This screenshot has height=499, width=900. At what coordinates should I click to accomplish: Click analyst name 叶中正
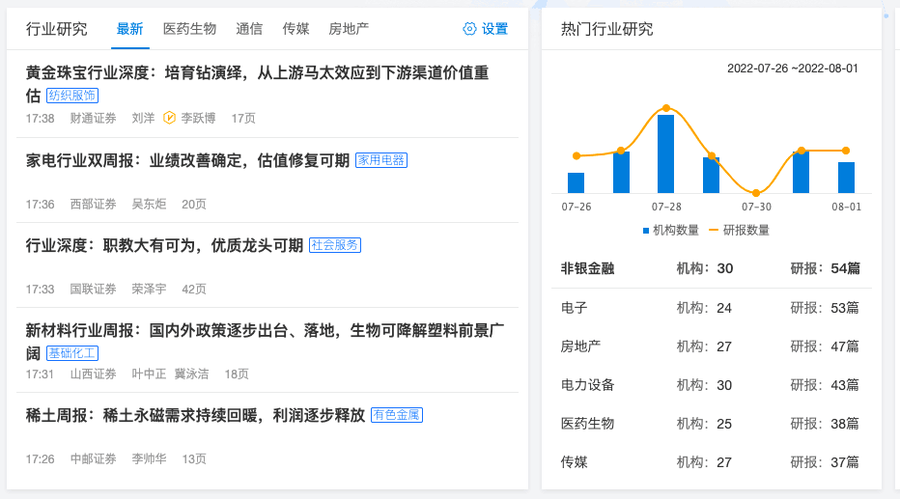point(150,374)
